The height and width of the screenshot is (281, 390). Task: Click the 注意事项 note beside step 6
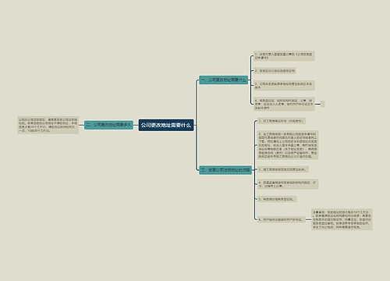click(x=342, y=219)
